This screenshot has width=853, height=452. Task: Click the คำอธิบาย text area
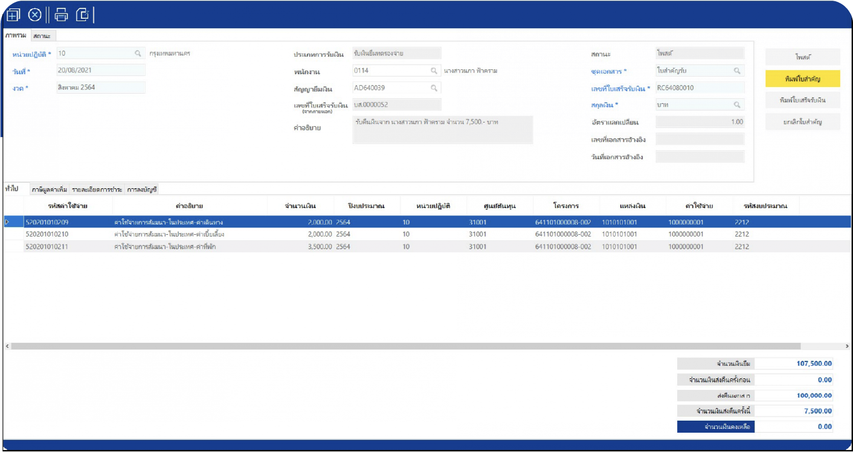coord(443,130)
